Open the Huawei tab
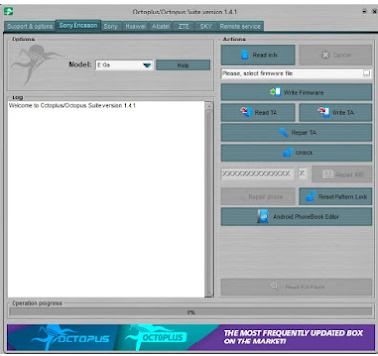 pos(135,26)
